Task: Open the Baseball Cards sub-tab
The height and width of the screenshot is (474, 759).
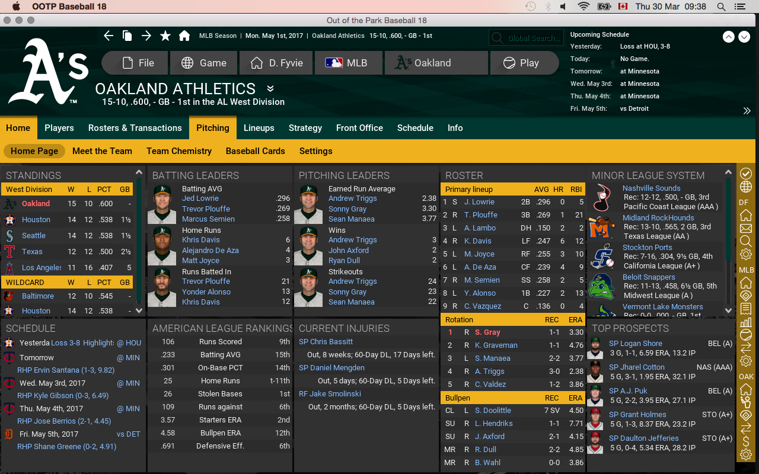Action: pos(256,151)
